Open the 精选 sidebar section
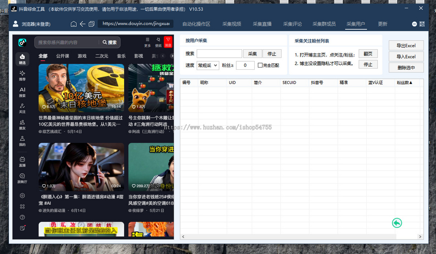 (23, 60)
